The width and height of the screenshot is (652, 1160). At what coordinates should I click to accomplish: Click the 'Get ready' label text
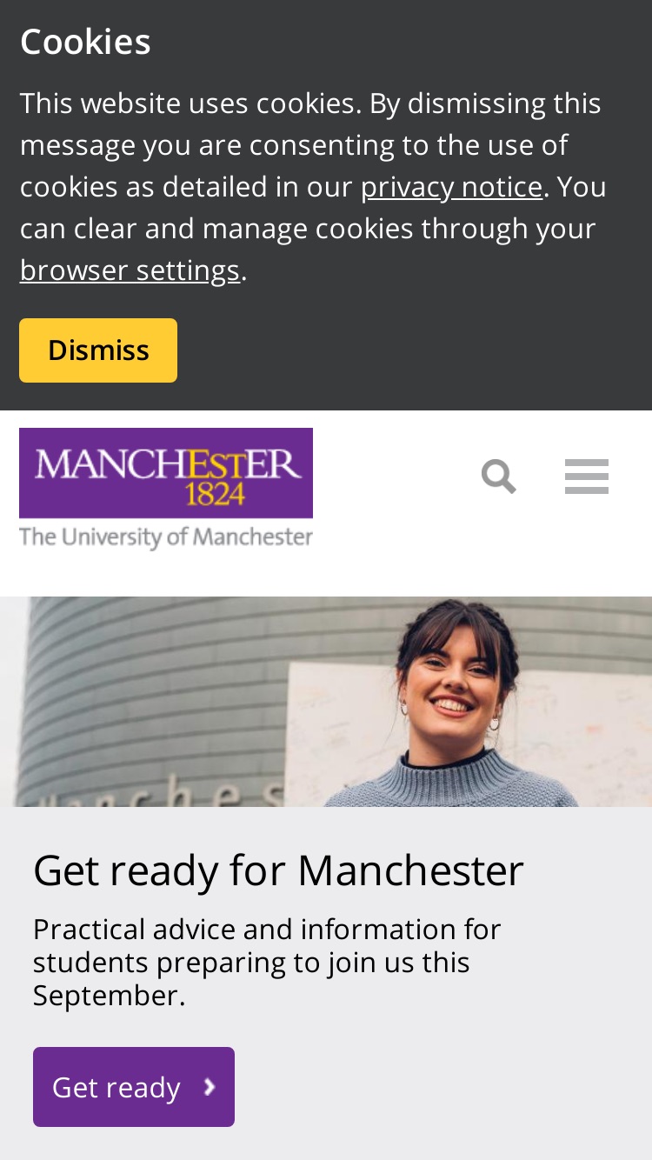pos(116,1088)
